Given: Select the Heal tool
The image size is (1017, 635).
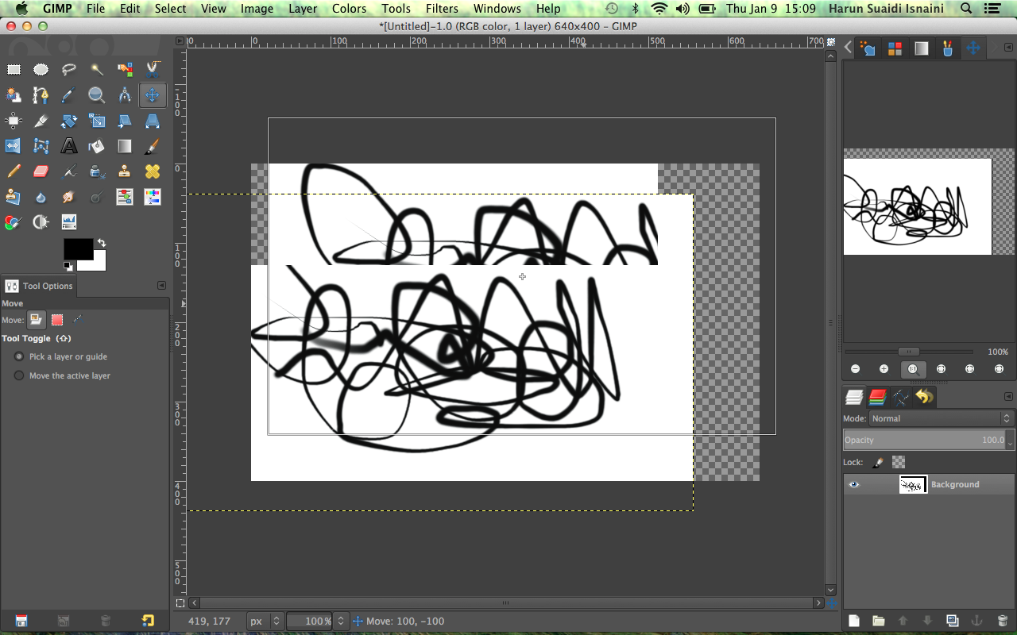Looking at the screenshot, I should click(153, 171).
